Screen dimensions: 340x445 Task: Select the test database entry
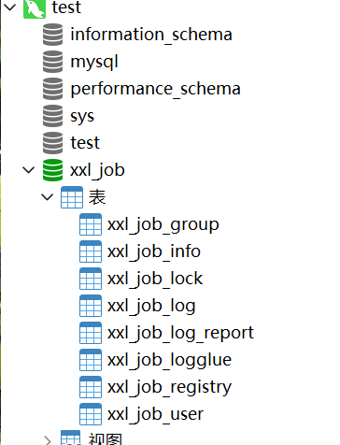click(x=85, y=143)
